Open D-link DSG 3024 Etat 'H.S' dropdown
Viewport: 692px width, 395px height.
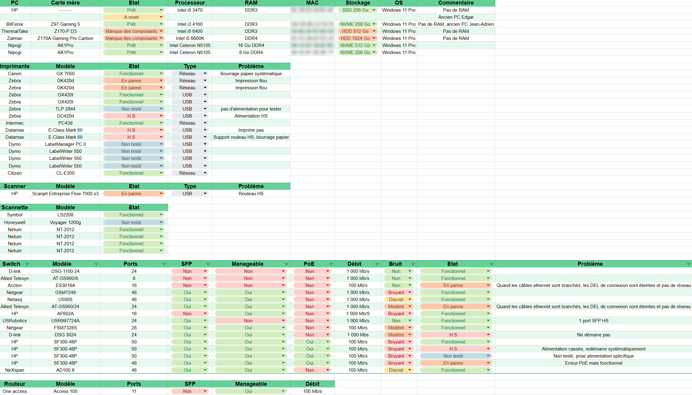pos(456,335)
